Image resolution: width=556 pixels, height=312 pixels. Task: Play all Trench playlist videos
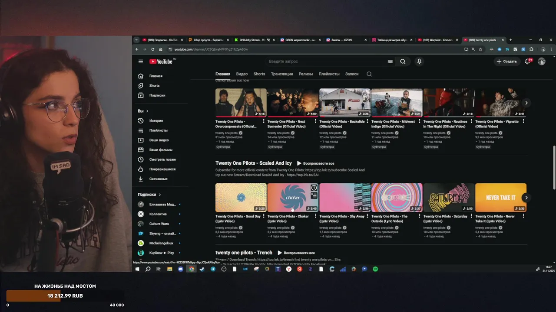296,253
